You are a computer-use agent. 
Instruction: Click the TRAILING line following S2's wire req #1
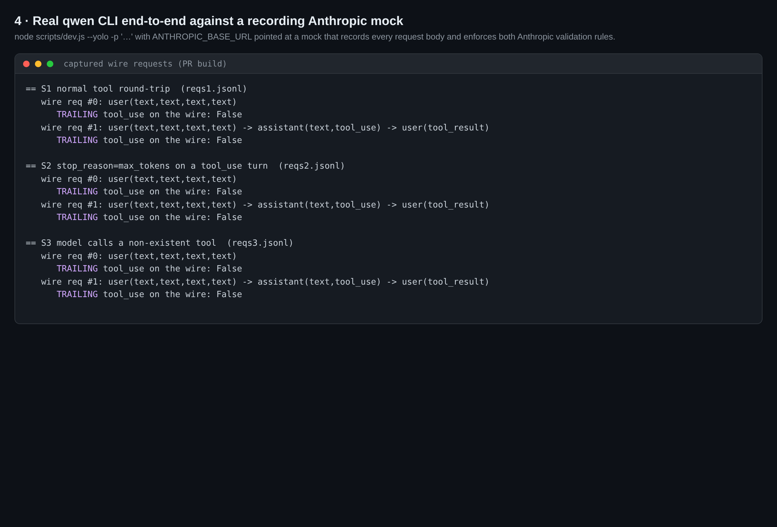click(149, 218)
